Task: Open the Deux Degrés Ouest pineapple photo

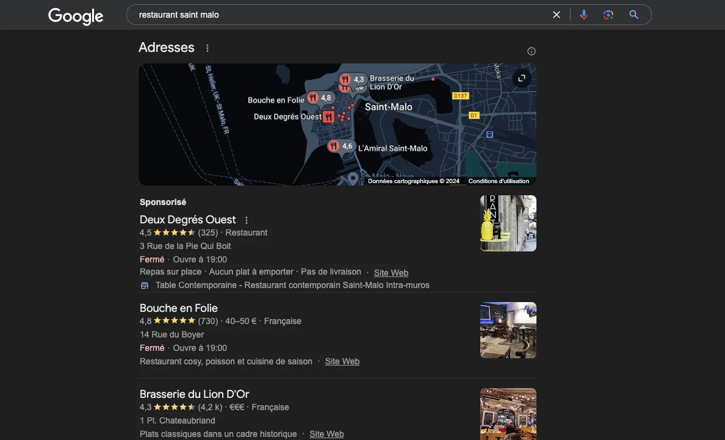Action: click(x=508, y=223)
